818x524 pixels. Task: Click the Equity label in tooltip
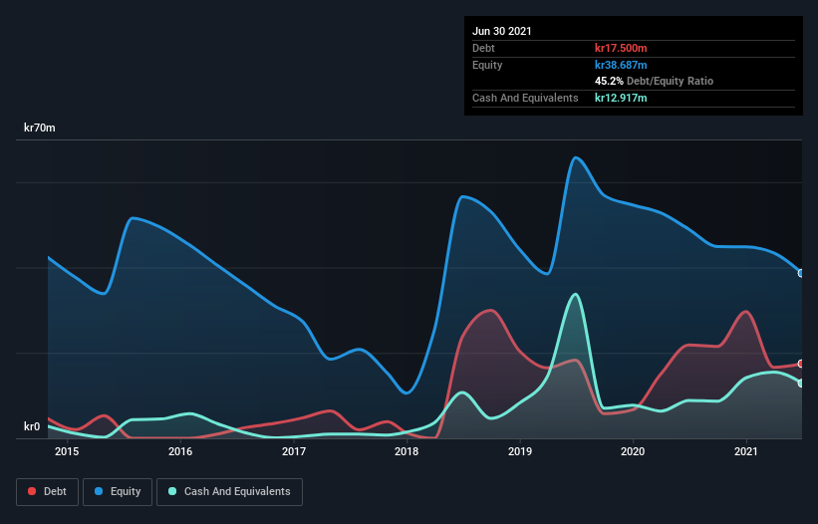[487, 65]
